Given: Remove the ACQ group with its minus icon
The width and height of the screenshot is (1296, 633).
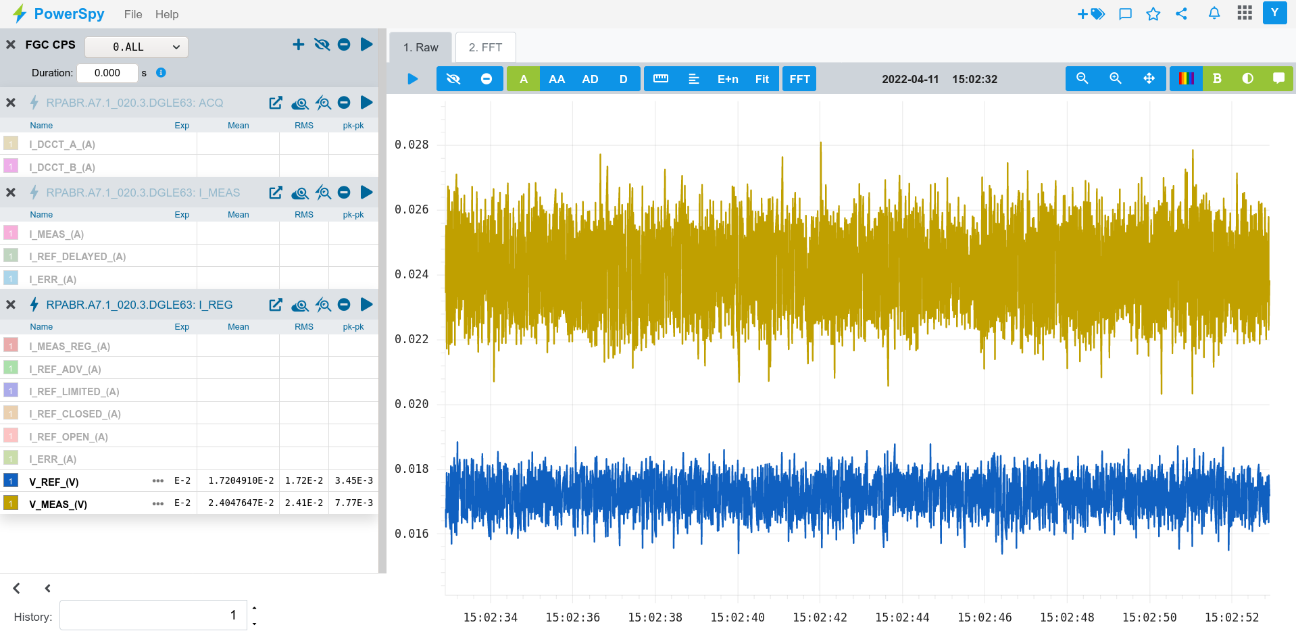Looking at the screenshot, I should point(344,103).
